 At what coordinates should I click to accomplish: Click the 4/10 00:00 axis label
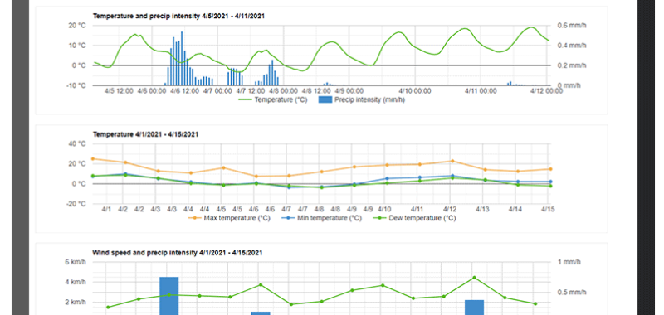415,91
